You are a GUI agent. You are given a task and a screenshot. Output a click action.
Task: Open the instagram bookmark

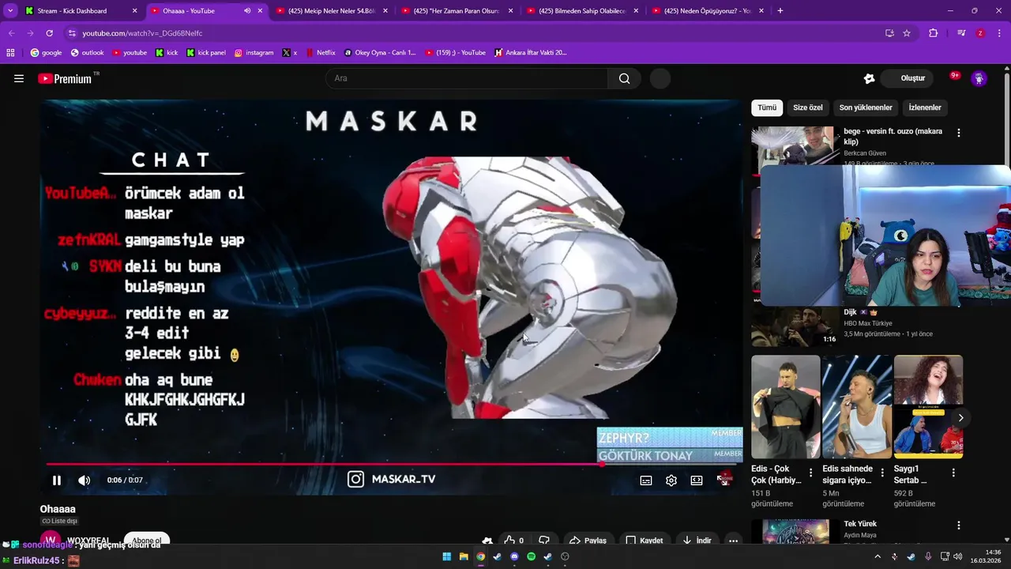pyautogui.click(x=254, y=53)
